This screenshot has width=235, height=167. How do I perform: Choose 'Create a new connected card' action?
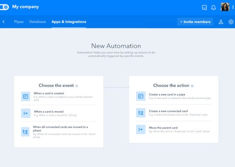pos(174,113)
